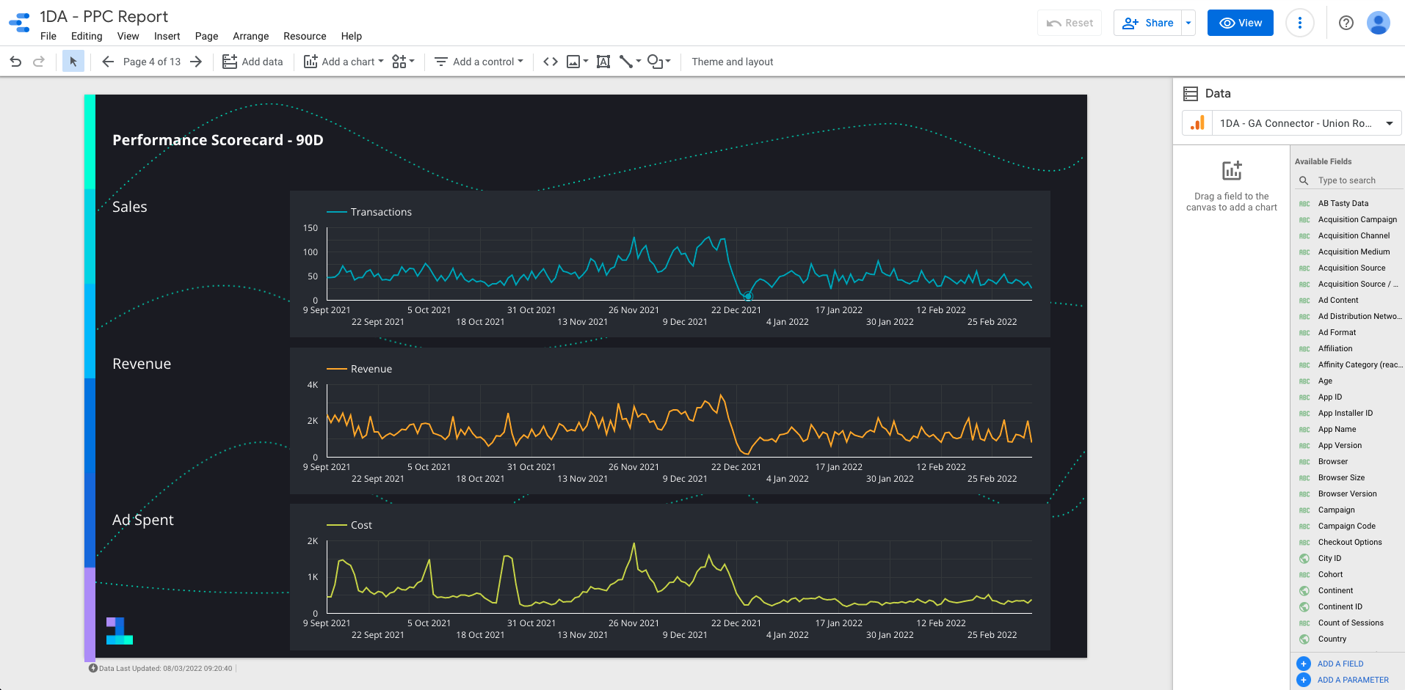The height and width of the screenshot is (690, 1405).
Task: Open the Resource menu
Action: pyautogui.click(x=305, y=36)
